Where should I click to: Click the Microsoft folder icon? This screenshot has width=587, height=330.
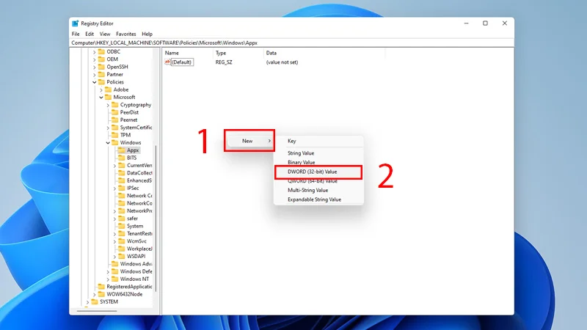click(108, 97)
